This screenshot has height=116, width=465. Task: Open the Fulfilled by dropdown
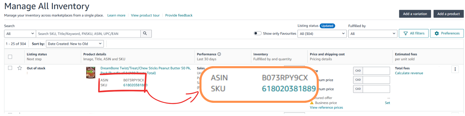tap(373, 34)
